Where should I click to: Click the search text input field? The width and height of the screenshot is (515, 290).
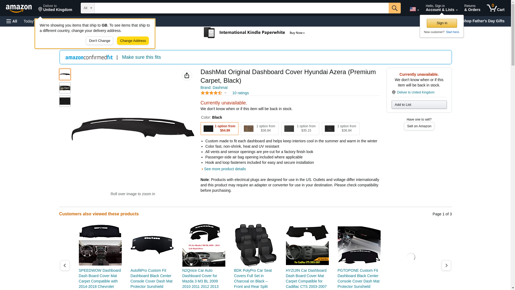tap(241, 8)
